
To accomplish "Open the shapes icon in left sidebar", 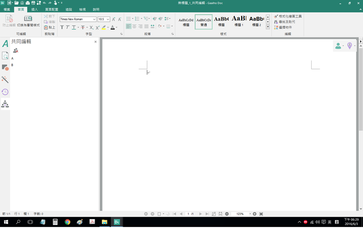I will [5, 67].
